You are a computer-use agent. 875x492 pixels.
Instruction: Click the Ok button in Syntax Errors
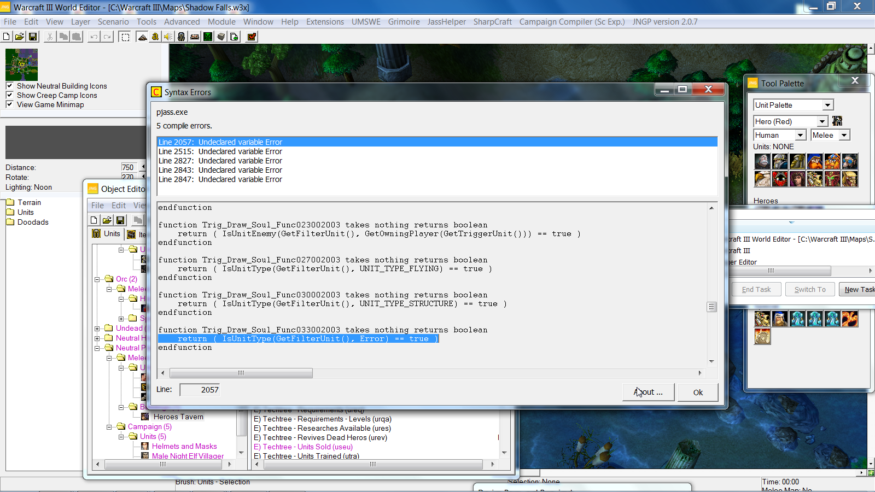(698, 392)
